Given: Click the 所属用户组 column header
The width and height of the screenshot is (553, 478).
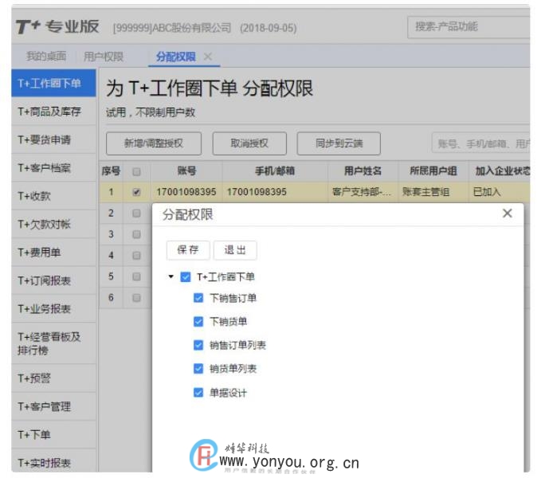Looking at the screenshot, I should (x=433, y=171).
